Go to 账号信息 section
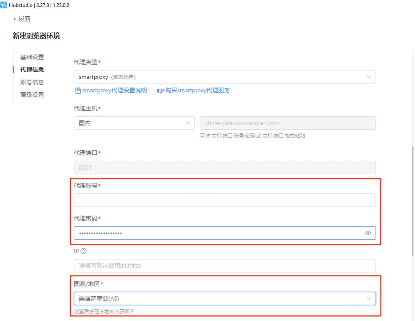This screenshot has width=419, height=321. [x=32, y=82]
